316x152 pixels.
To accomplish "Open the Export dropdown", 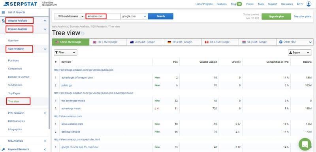I will [299, 53].
